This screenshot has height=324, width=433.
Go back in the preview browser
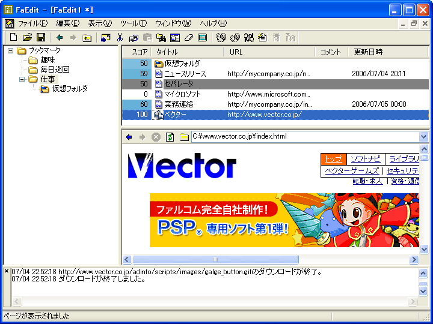coord(129,137)
